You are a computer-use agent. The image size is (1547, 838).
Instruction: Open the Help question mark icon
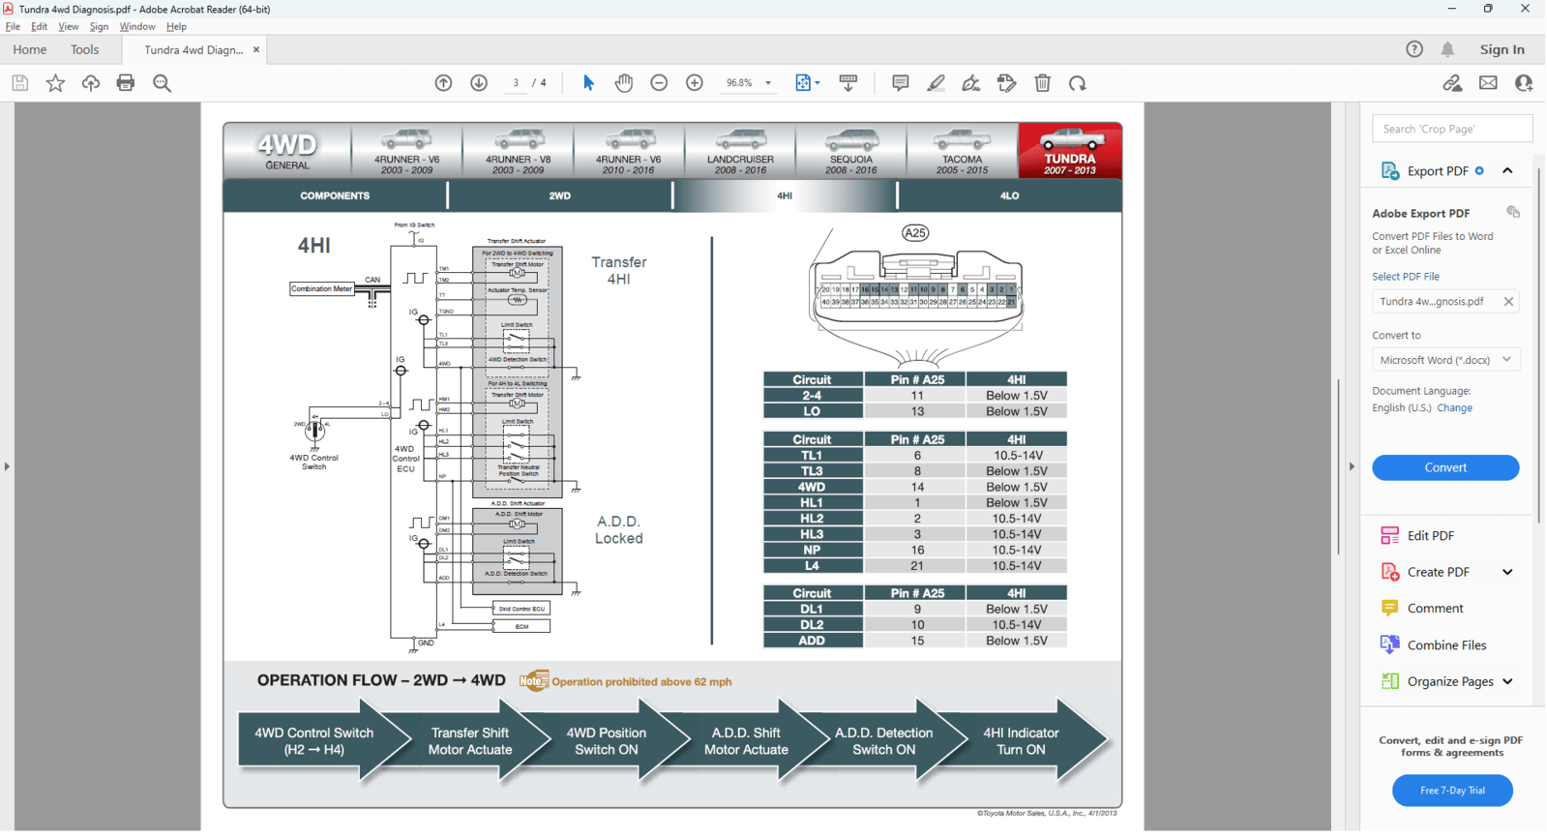pyautogui.click(x=1414, y=49)
